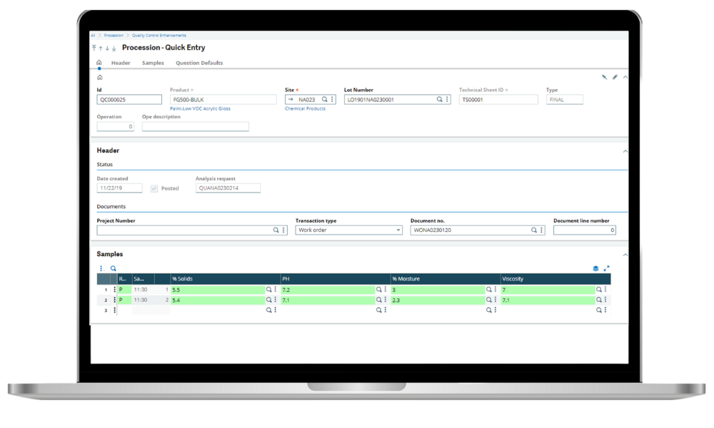Image resolution: width=714 pixels, height=428 pixels.
Task: Jump to the last record arrow
Action: click(114, 48)
